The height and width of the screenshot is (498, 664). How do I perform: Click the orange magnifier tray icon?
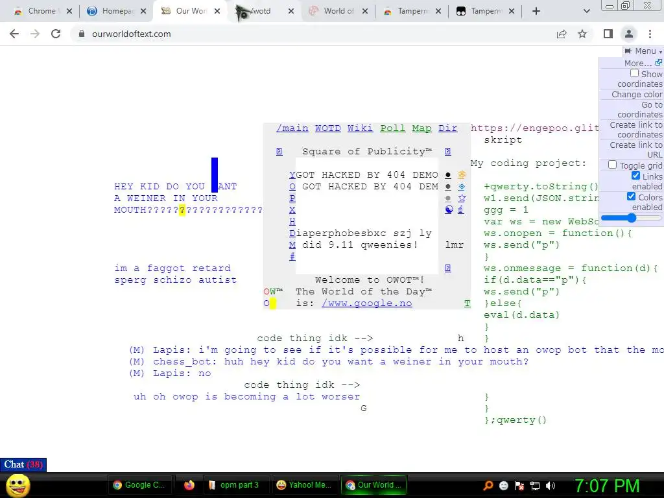[488, 485]
